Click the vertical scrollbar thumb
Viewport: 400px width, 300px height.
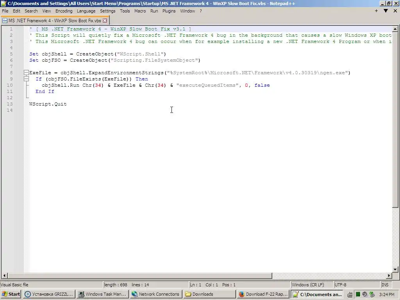click(395, 120)
